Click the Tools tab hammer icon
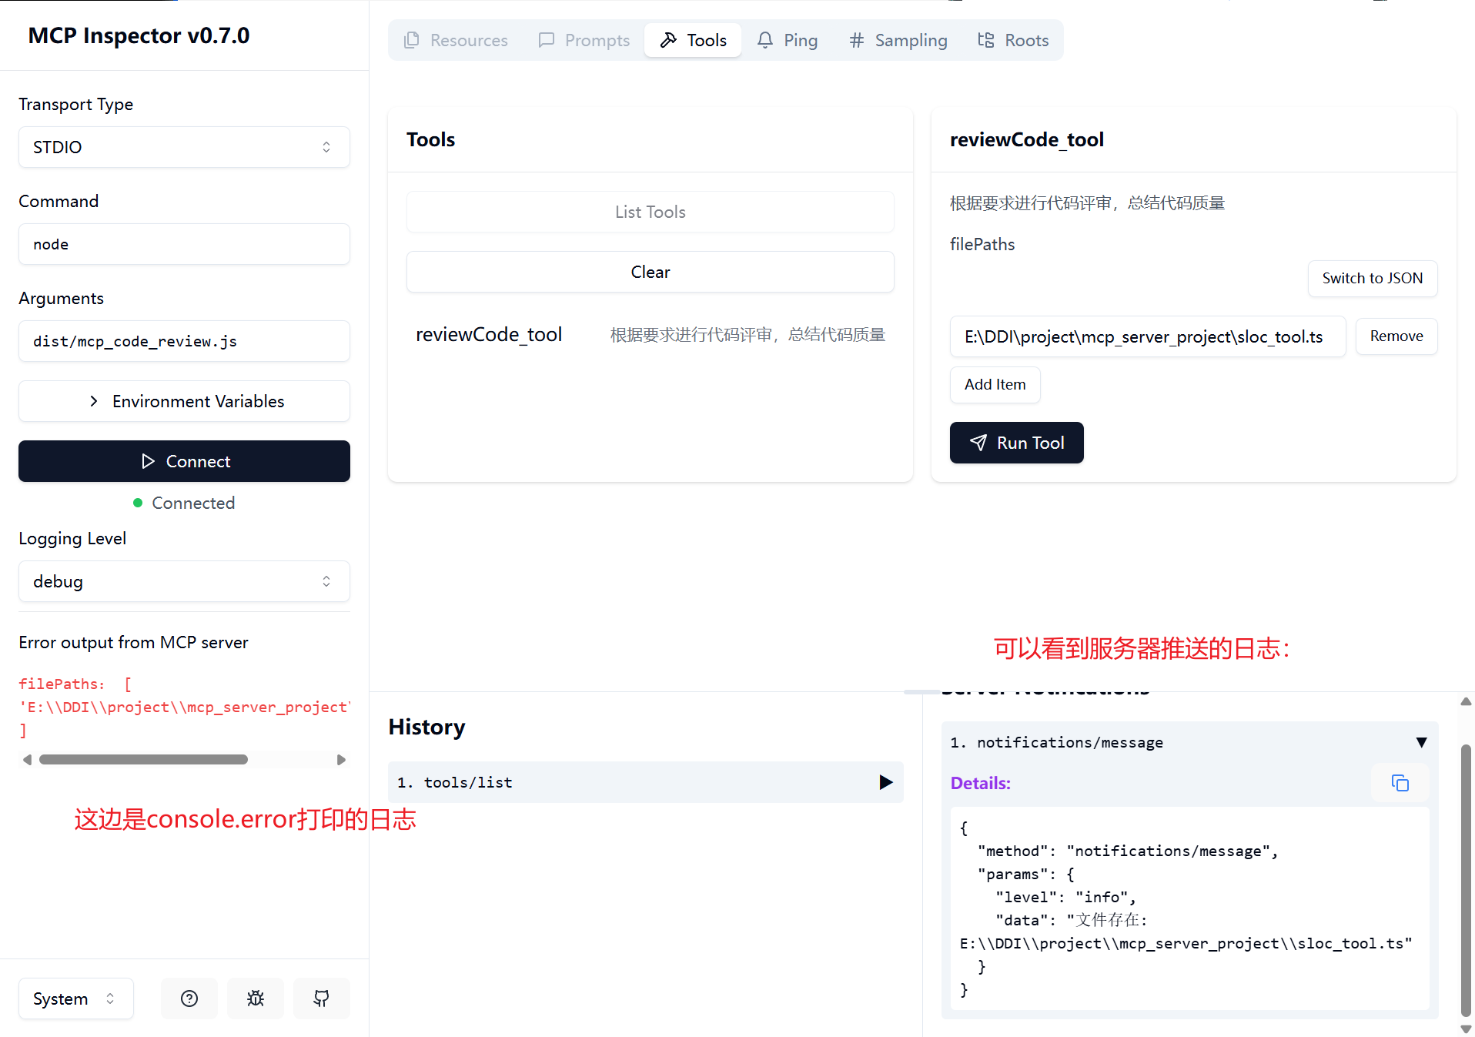The image size is (1475, 1037). tap(669, 40)
